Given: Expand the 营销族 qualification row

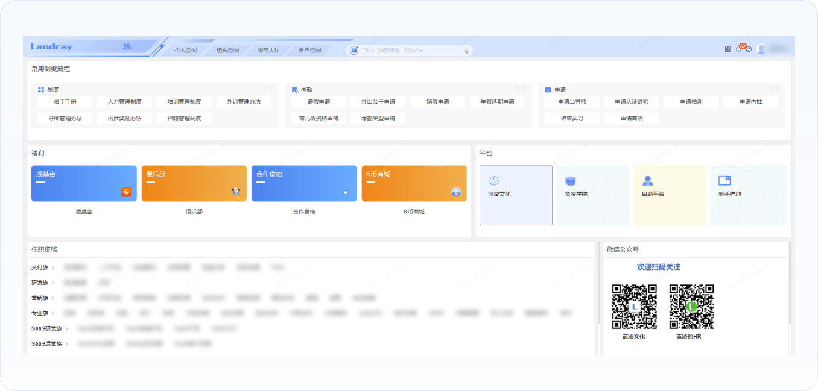Looking at the screenshot, I should coord(53,298).
